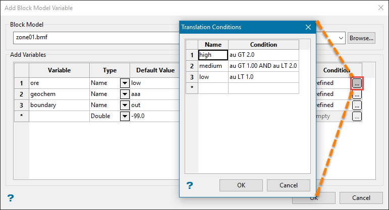Viewport: 389px width, 210px height.
Task: Open the Block Model file dropdown arrow
Action: point(341,38)
